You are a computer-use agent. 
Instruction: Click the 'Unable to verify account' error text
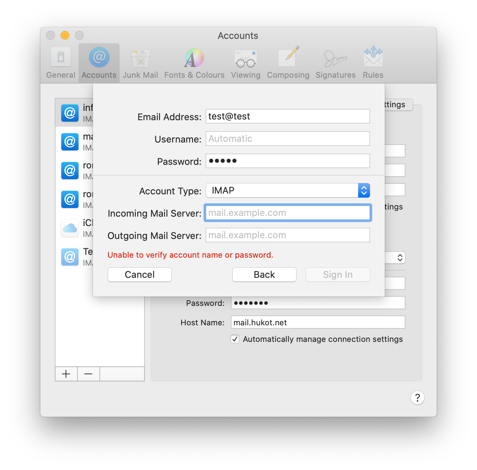point(190,255)
